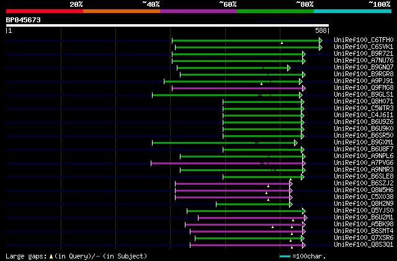Select the UniRef100_A9NPL6 label
Image resolution: width=397 pixels, height=261 pixels.
[x=364, y=156]
